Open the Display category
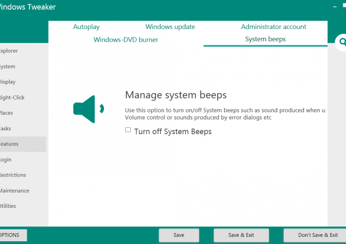 (x=8, y=82)
